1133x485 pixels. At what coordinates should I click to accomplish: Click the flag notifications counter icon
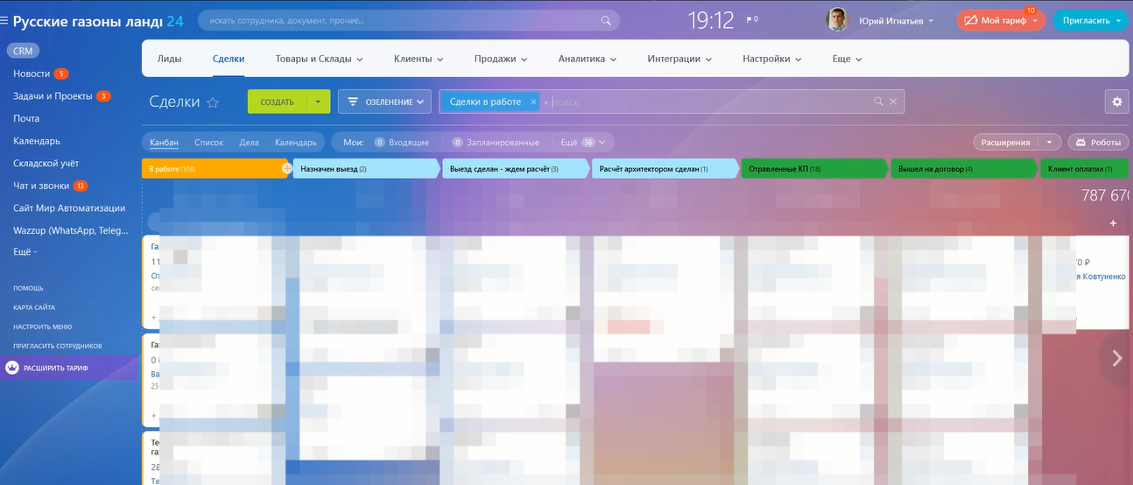[x=751, y=19]
